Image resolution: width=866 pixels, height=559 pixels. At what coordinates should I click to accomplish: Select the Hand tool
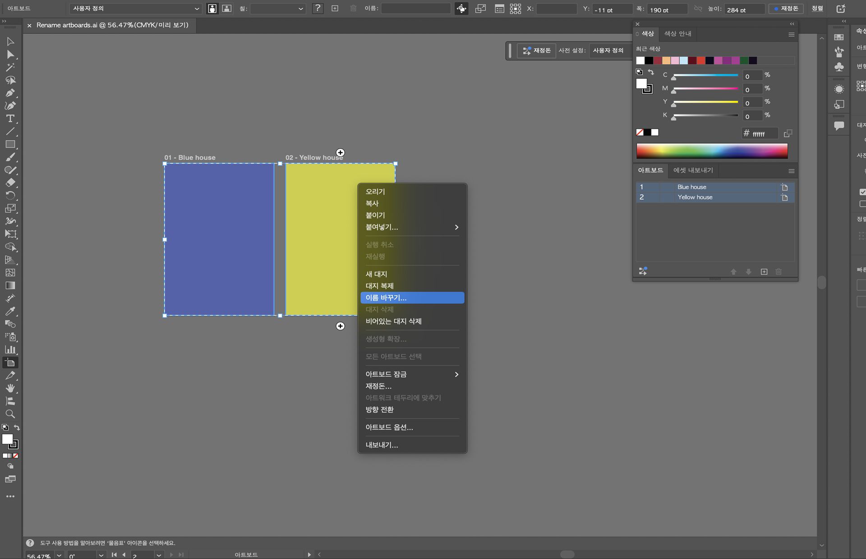coord(10,388)
